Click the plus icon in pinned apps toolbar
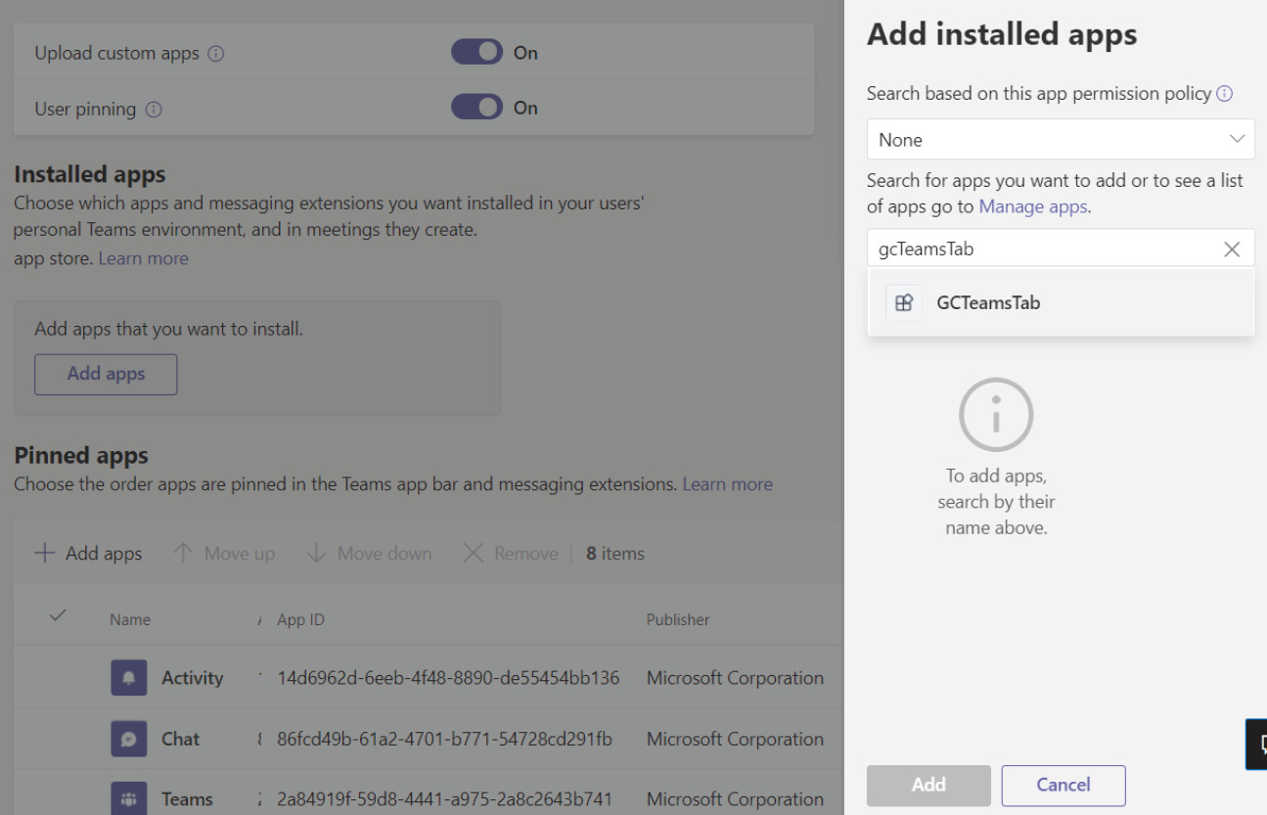Image resolution: width=1267 pixels, height=815 pixels. 44,554
